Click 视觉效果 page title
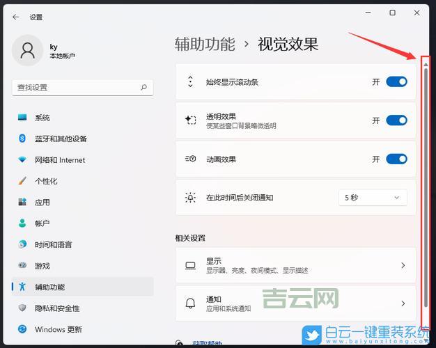Screen dimensions: 436x348 point(288,44)
